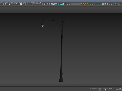Open the Scripting menu
The image size is (122, 91).
[20, 2]
